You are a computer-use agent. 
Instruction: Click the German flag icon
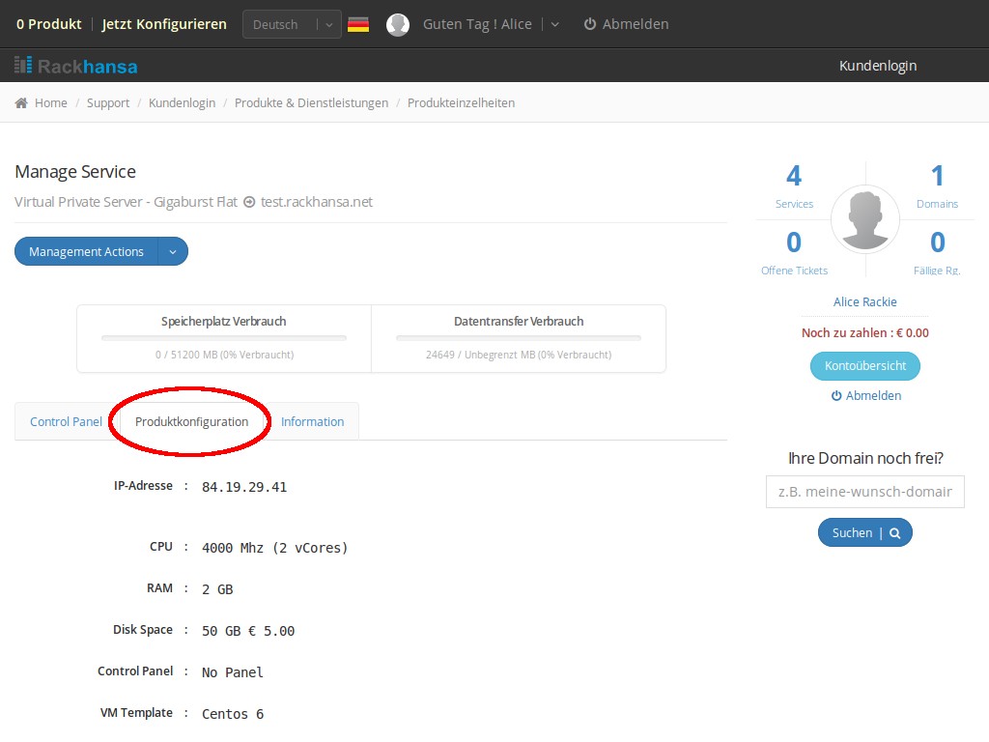pyautogui.click(x=358, y=24)
